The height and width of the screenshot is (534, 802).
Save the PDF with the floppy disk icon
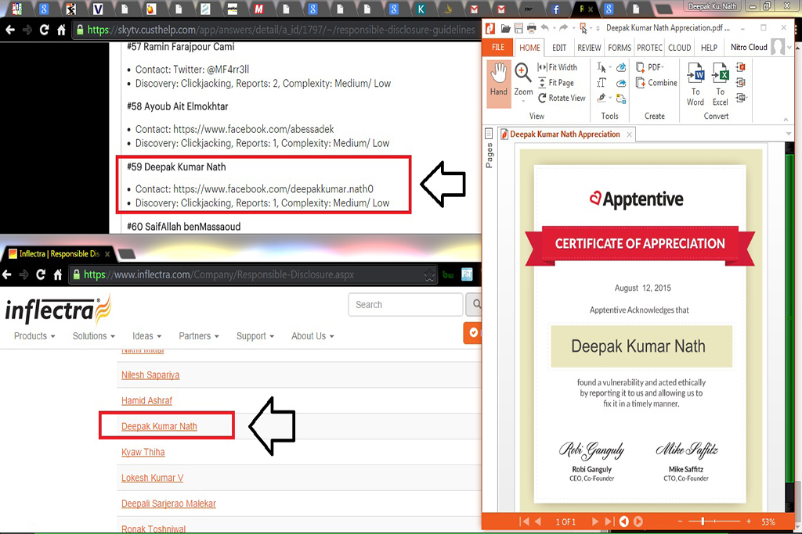(518, 28)
